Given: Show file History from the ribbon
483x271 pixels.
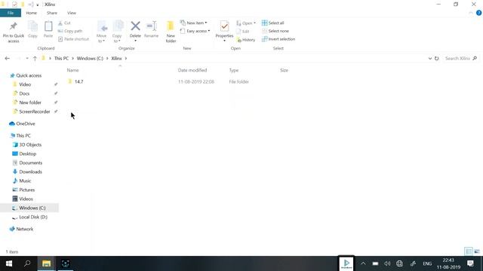Looking at the screenshot, I should click(x=246, y=40).
